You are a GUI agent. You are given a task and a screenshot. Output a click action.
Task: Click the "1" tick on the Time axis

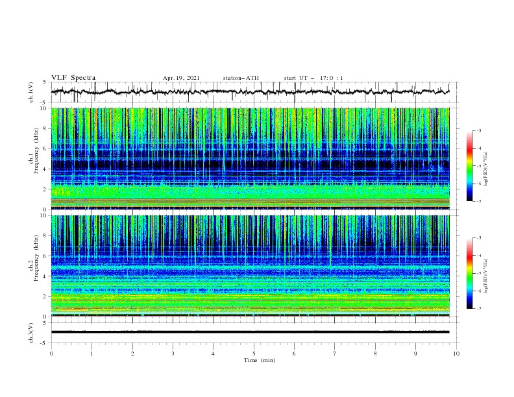[92, 354]
